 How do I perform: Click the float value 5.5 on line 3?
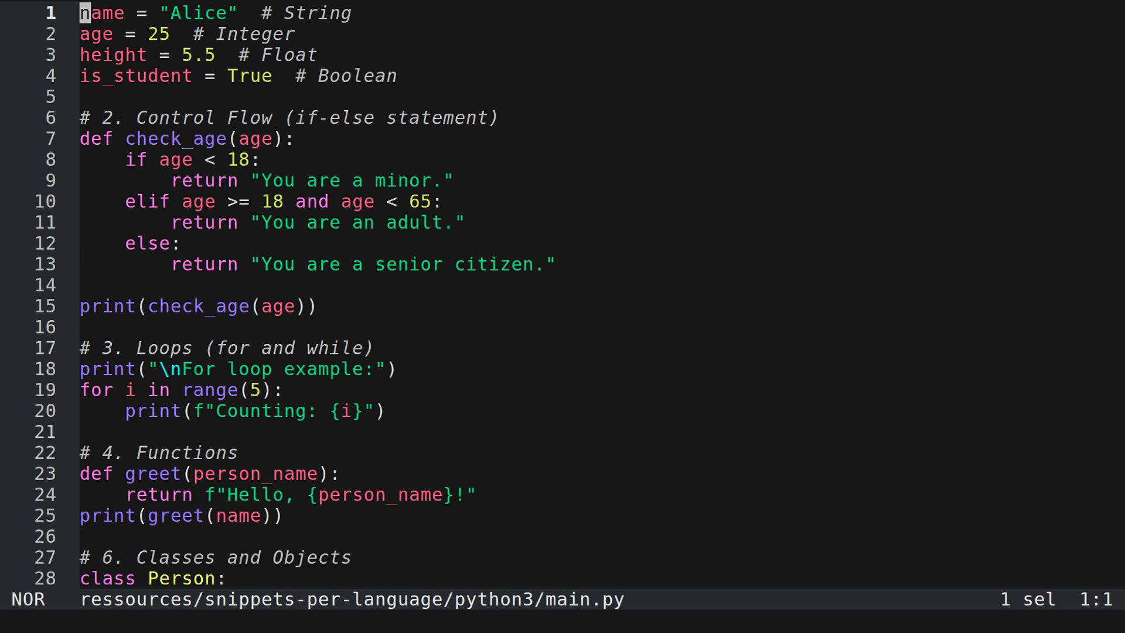(197, 54)
